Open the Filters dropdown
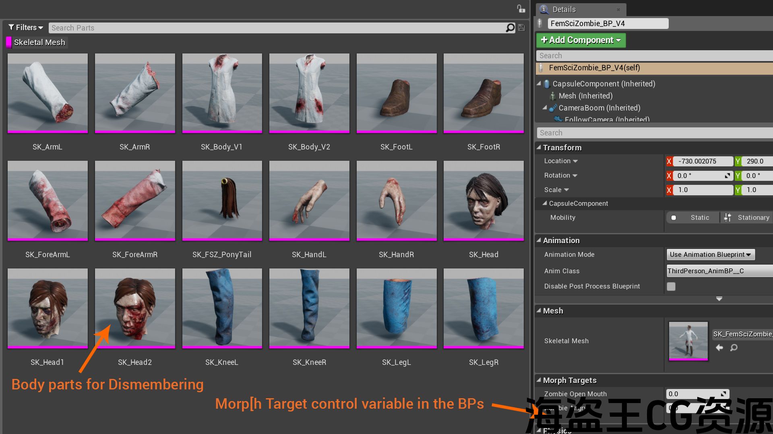Image resolution: width=773 pixels, height=434 pixels. tap(26, 28)
